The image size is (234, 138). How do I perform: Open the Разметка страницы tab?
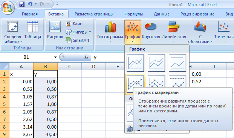(94, 14)
